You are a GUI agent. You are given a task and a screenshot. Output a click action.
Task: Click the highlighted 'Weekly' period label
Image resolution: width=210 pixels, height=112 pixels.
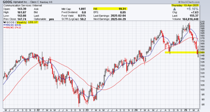point(21,22)
